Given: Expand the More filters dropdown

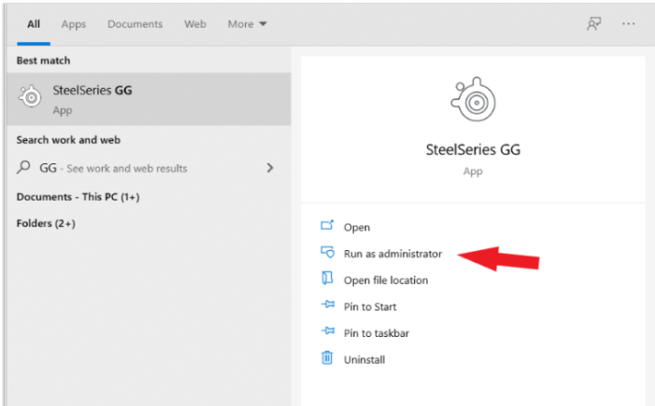Looking at the screenshot, I should tap(247, 24).
